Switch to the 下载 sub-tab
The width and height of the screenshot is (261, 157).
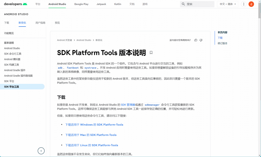click(6, 23)
